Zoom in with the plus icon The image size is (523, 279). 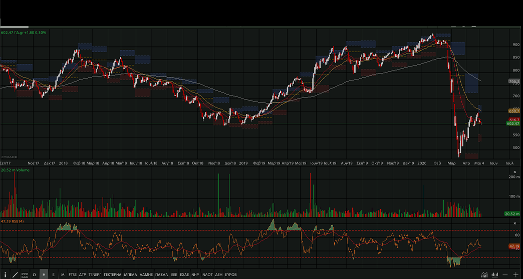click(x=515, y=274)
